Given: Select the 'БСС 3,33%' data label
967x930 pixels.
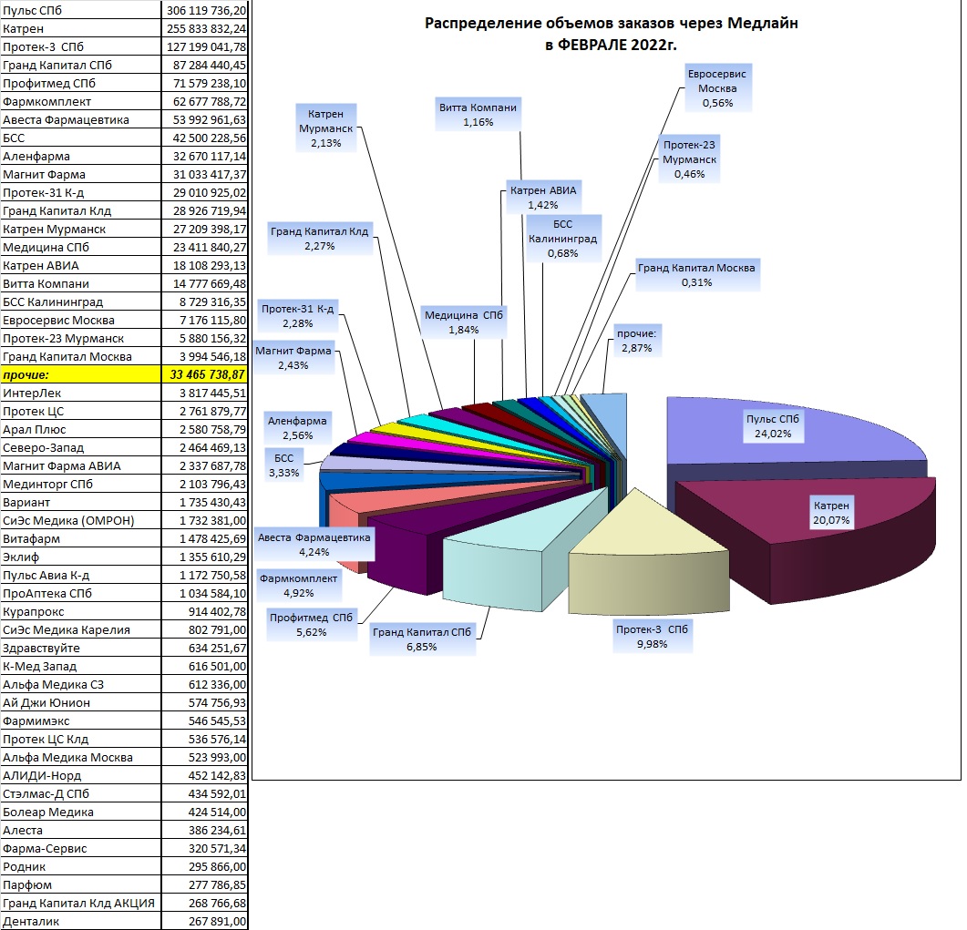Looking at the screenshot, I should 283,465.
